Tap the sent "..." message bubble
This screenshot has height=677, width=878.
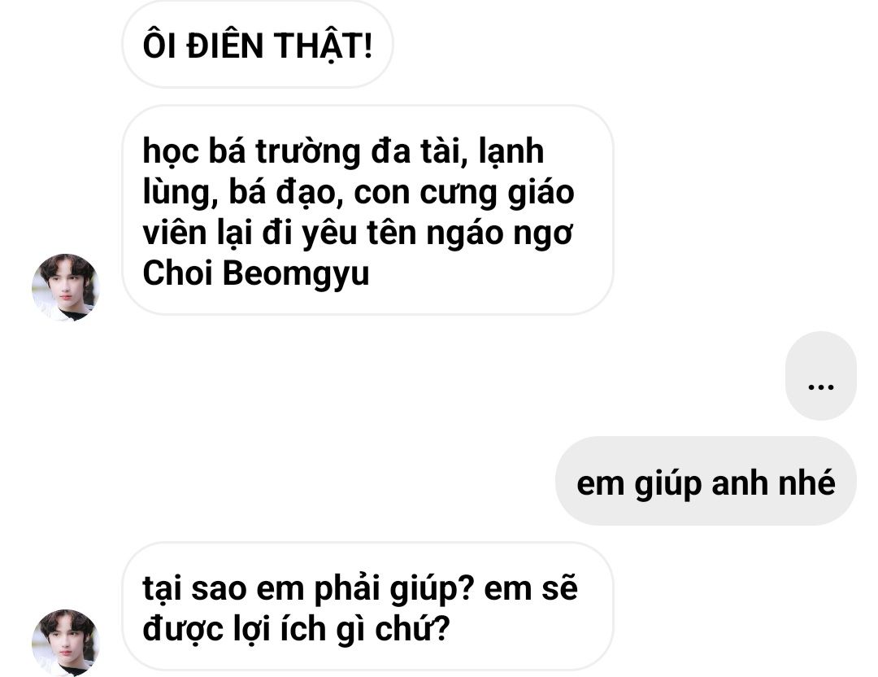[x=821, y=375]
